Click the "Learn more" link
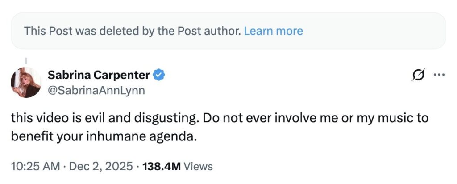The image size is (457, 184). [273, 31]
